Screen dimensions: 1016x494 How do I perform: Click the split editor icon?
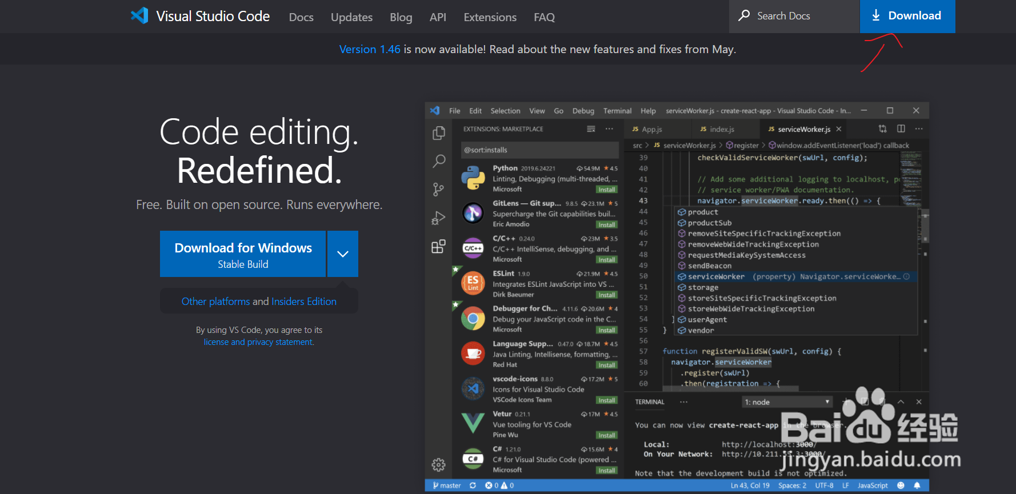click(x=901, y=128)
